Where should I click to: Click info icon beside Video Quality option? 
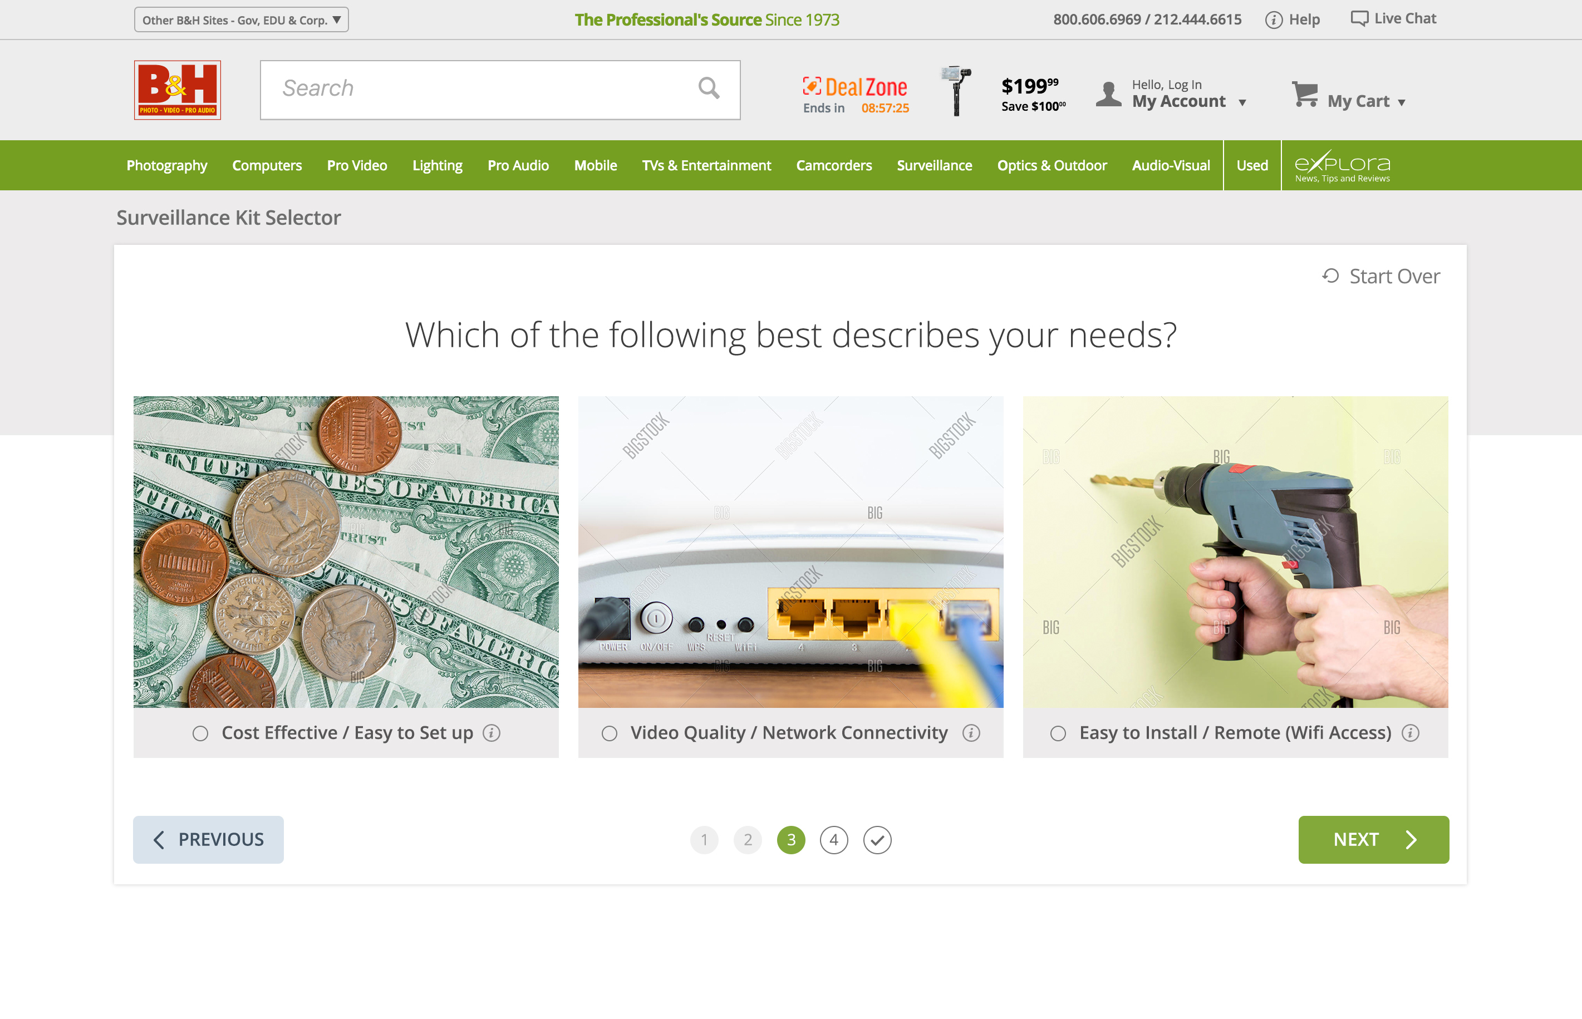pyautogui.click(x=971, y=732)
